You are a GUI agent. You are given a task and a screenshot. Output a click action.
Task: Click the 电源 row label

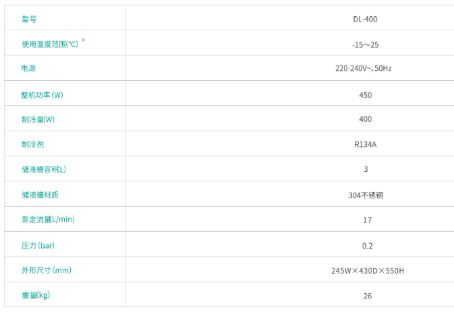(x=29, y=69)
